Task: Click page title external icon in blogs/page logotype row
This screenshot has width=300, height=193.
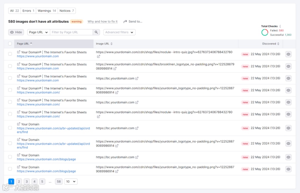Action: point(19,167)
